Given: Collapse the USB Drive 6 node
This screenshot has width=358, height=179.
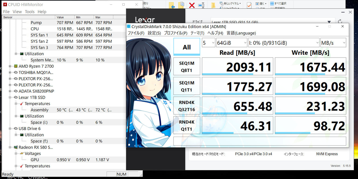Looking at the screenshot, I should pos(10,129).
